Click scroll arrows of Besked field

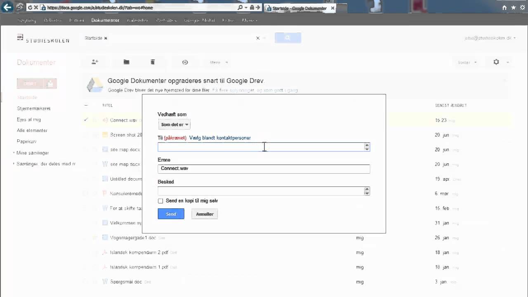[367, 191]
